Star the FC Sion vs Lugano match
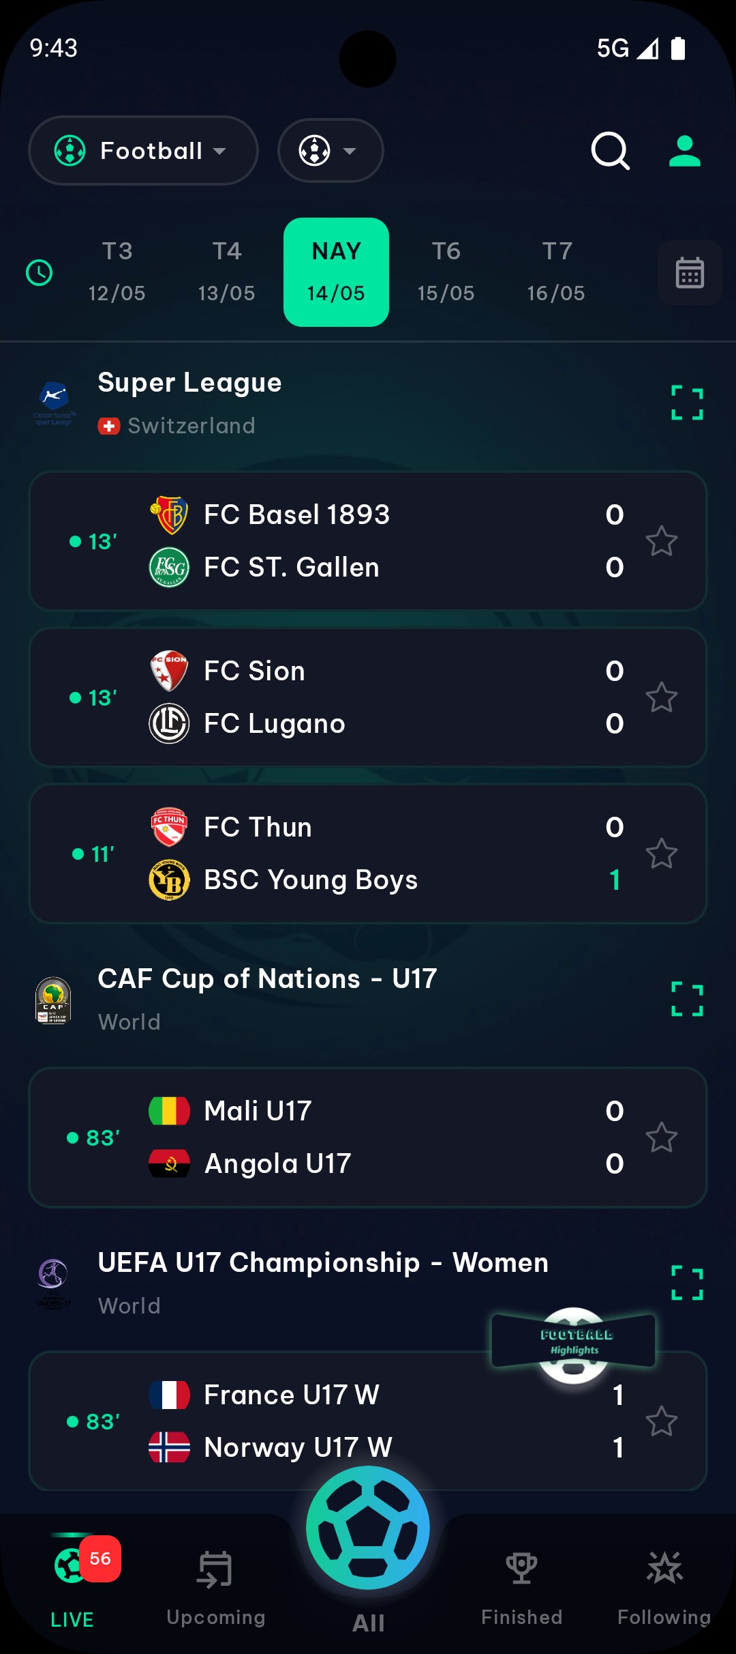This screenshot has height=1654, width=736. (x=661, y=697)
